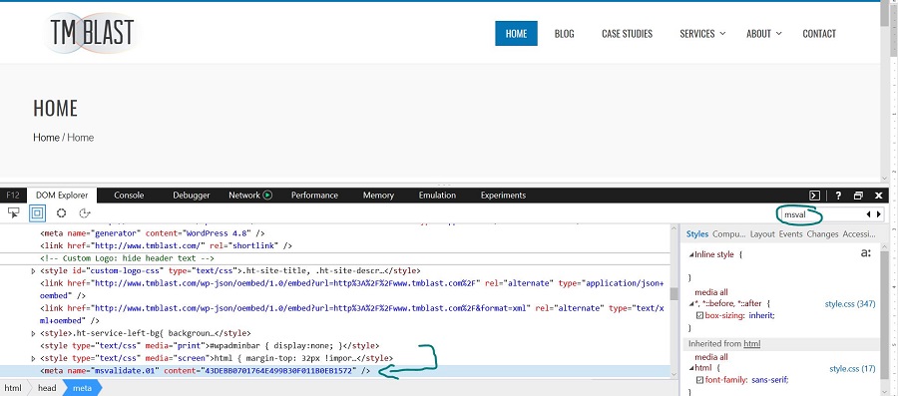The height and width of the screenshot is (396, 898).
Task: Select the msvalidate.01 meta tag row
Action: coord(335,371)
